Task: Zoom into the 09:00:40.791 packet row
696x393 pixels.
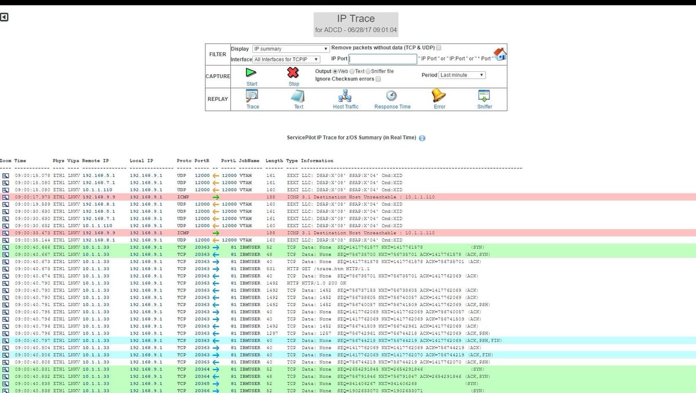Action: coord(6,304)
